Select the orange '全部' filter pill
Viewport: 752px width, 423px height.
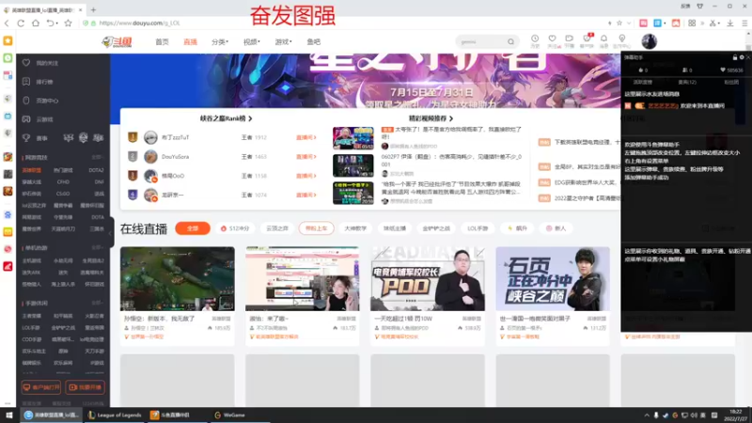pos(193,228)
